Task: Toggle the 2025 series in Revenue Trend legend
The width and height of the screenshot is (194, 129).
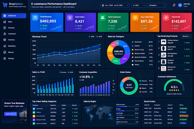Action: coord(99,37)
